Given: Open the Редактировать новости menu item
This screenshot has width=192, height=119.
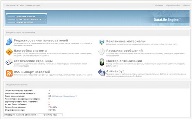Looking at the screenshot, I should tap(29, 19).
